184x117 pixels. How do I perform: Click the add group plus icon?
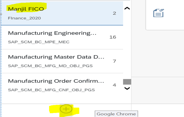(66, 109)
